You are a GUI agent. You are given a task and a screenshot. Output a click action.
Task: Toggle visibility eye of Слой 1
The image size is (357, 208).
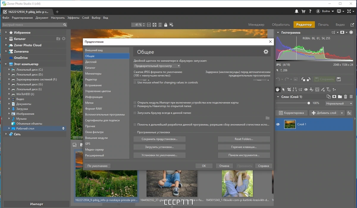point(278,124)
